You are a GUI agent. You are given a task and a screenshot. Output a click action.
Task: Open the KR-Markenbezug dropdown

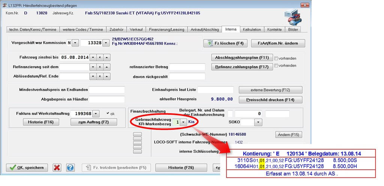pos(183,122)
